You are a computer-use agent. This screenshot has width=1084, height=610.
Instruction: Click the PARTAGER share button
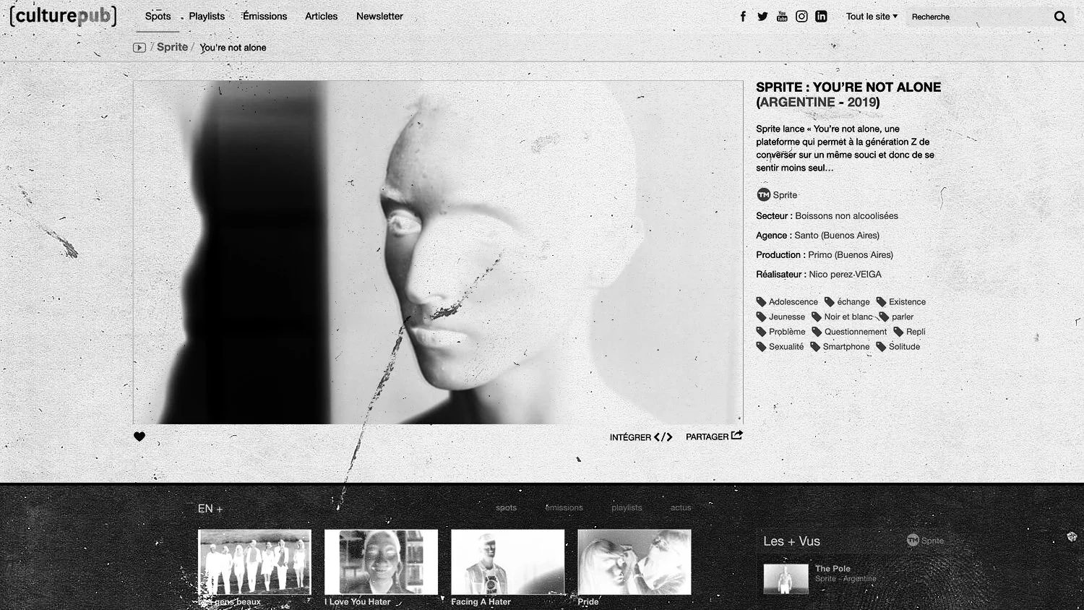pyautogui.click(x=714, y=437)
